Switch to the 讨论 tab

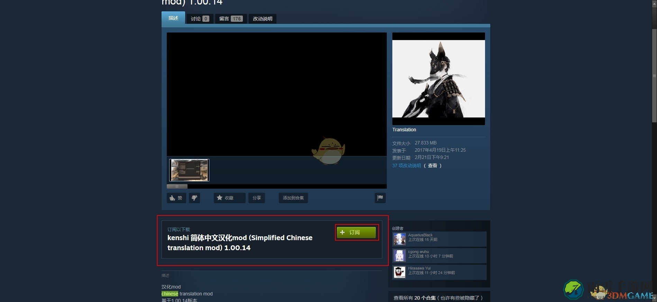(x=200, y=19)
